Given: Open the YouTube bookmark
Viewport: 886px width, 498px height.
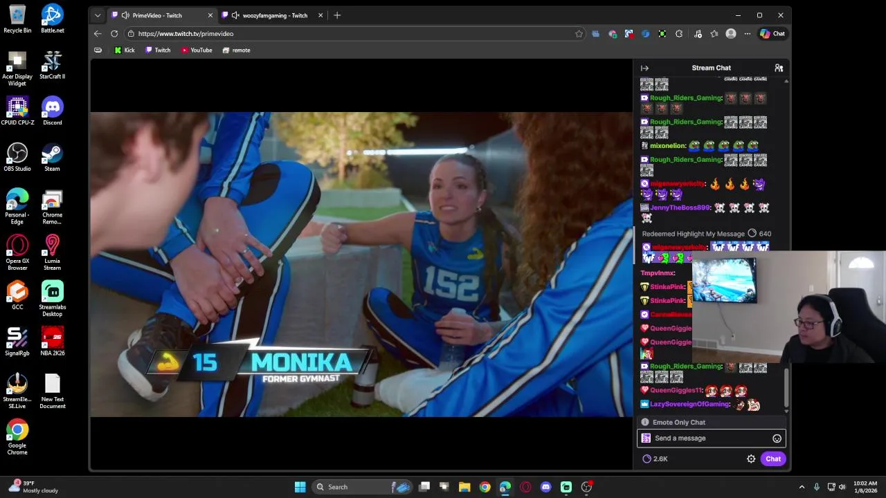Looking at the screenshot, I should point(197,50).
